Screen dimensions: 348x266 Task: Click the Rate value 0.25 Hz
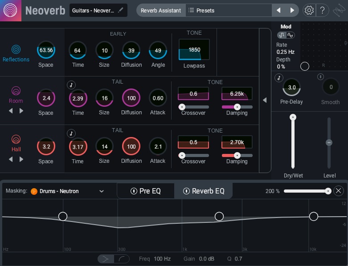coord(286,52)
